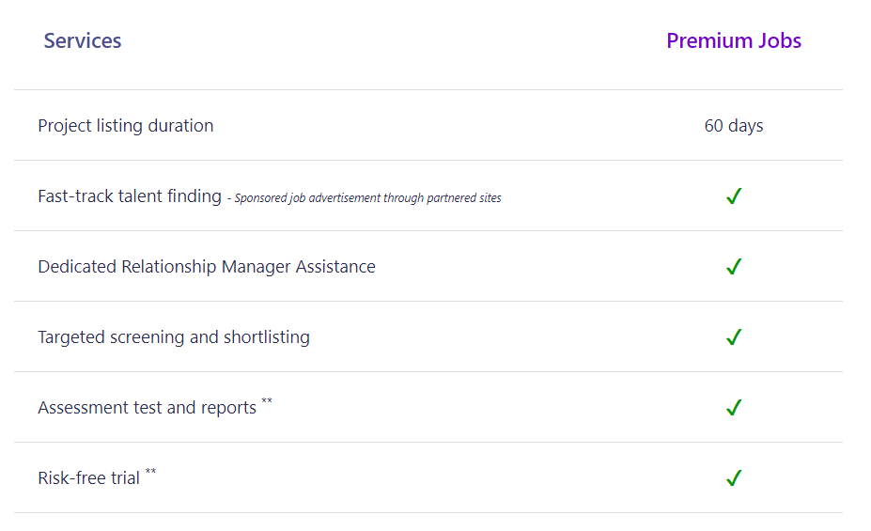Click the Targeted screening green checkmark

[734, 337]
